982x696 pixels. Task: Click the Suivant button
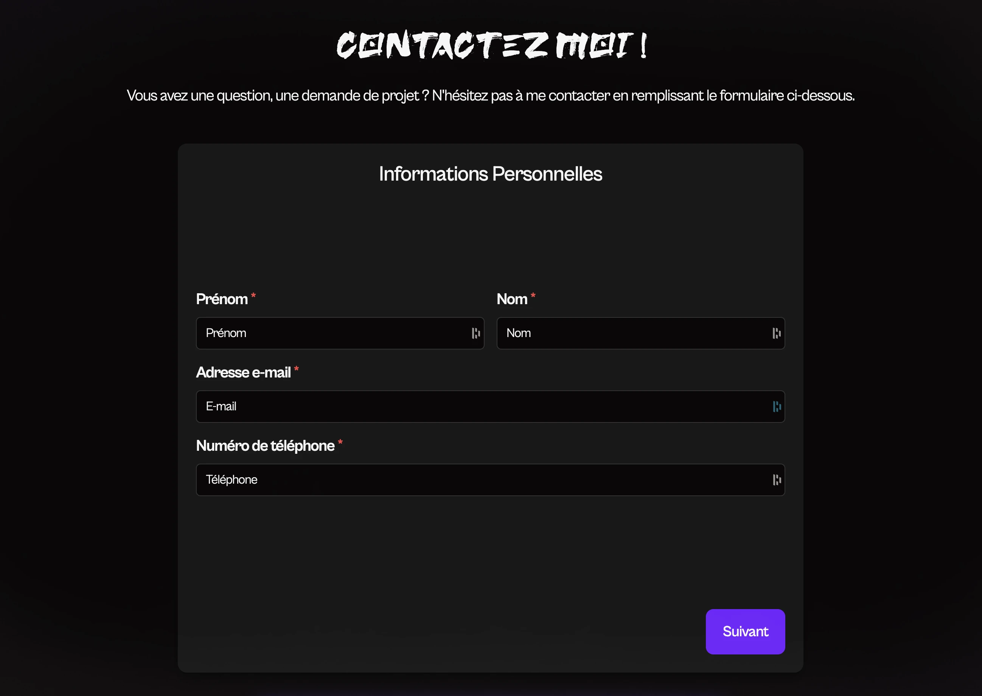[745, 631]
